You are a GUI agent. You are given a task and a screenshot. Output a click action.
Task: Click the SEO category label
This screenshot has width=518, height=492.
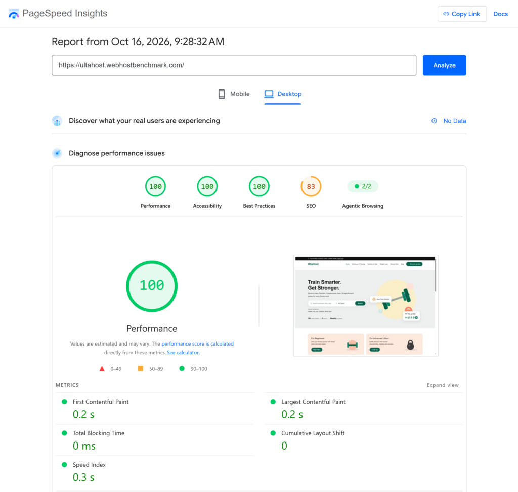311,206
